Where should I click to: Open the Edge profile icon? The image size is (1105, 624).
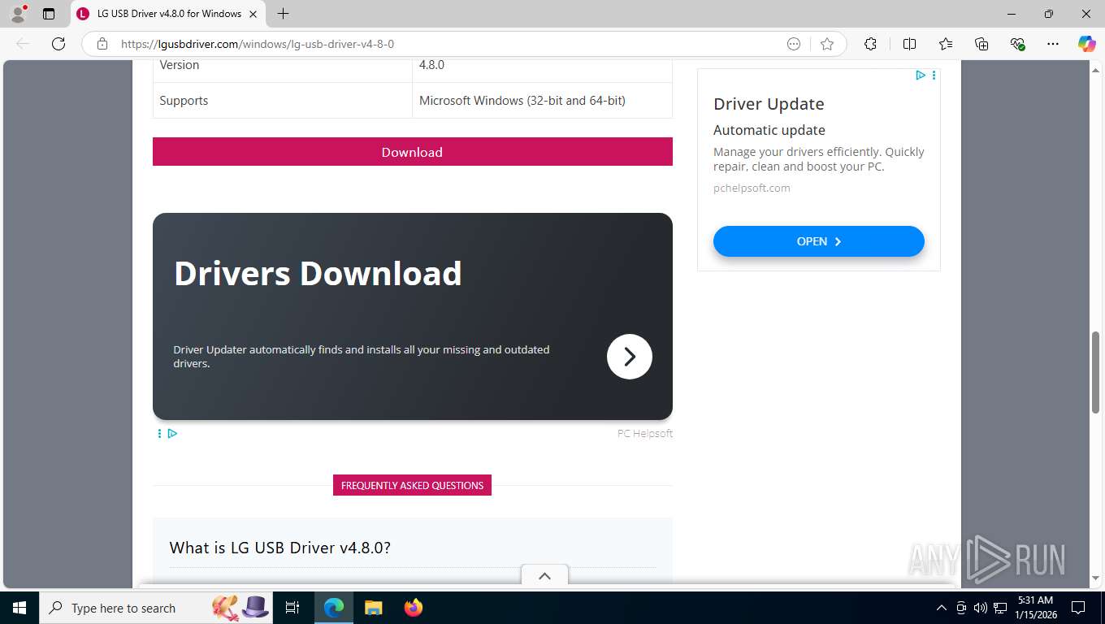[18, 13]
